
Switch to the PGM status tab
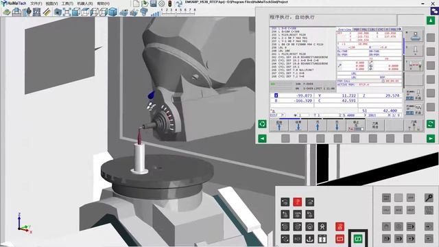pyautogui.click(x=357, y=30)
